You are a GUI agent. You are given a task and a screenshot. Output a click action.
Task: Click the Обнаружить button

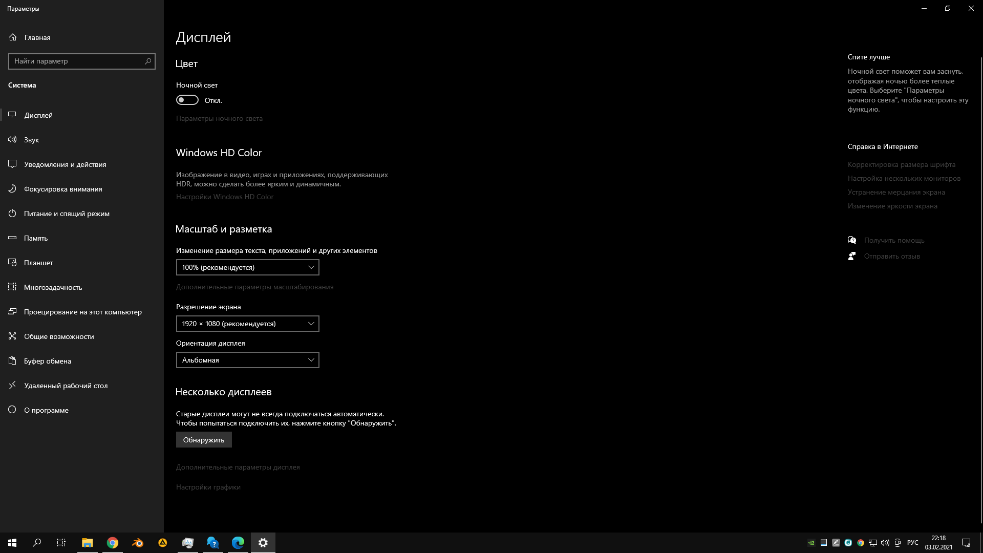[204, 440]
